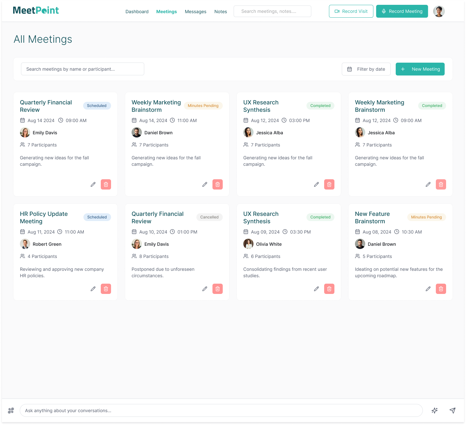The image size is (466, 425).
Task: Open the Notes tab
Action: point(220,12)
